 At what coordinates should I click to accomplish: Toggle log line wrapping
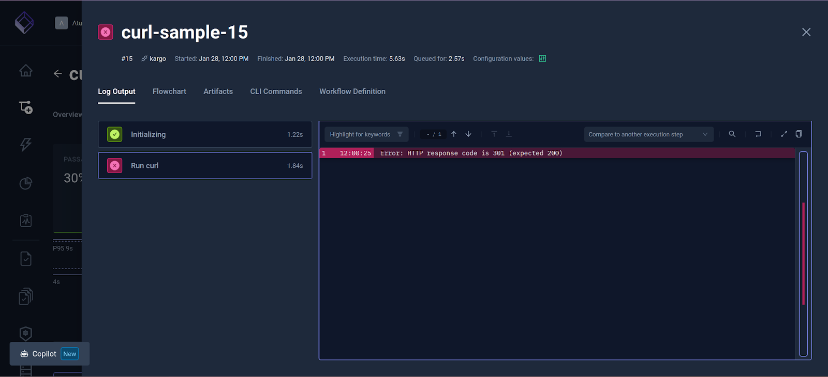pos(758,134)
